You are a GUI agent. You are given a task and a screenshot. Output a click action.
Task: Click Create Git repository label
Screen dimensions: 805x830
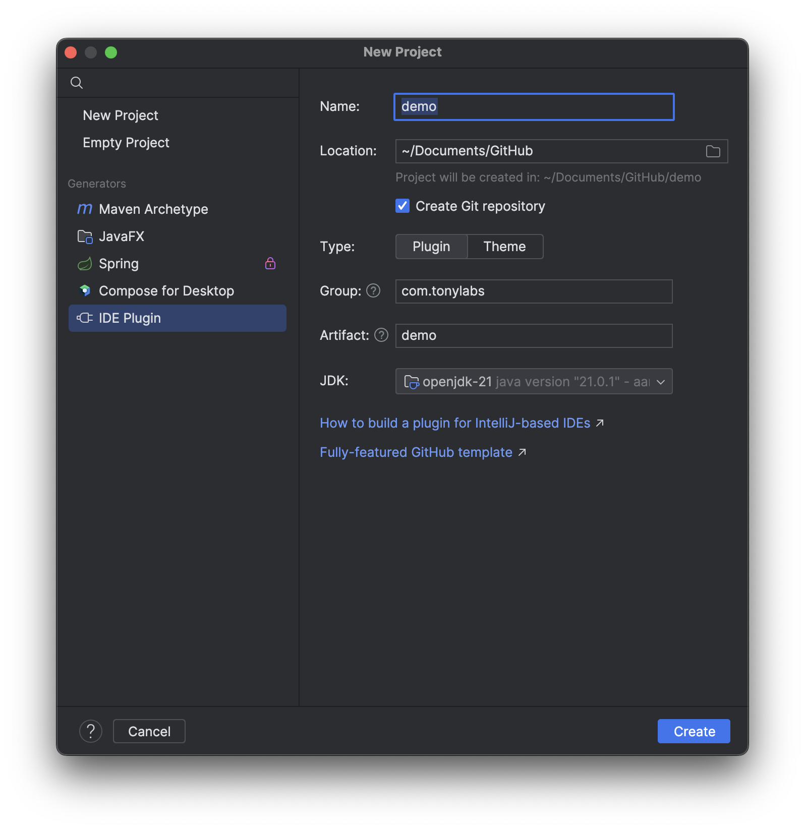point(480,206)
